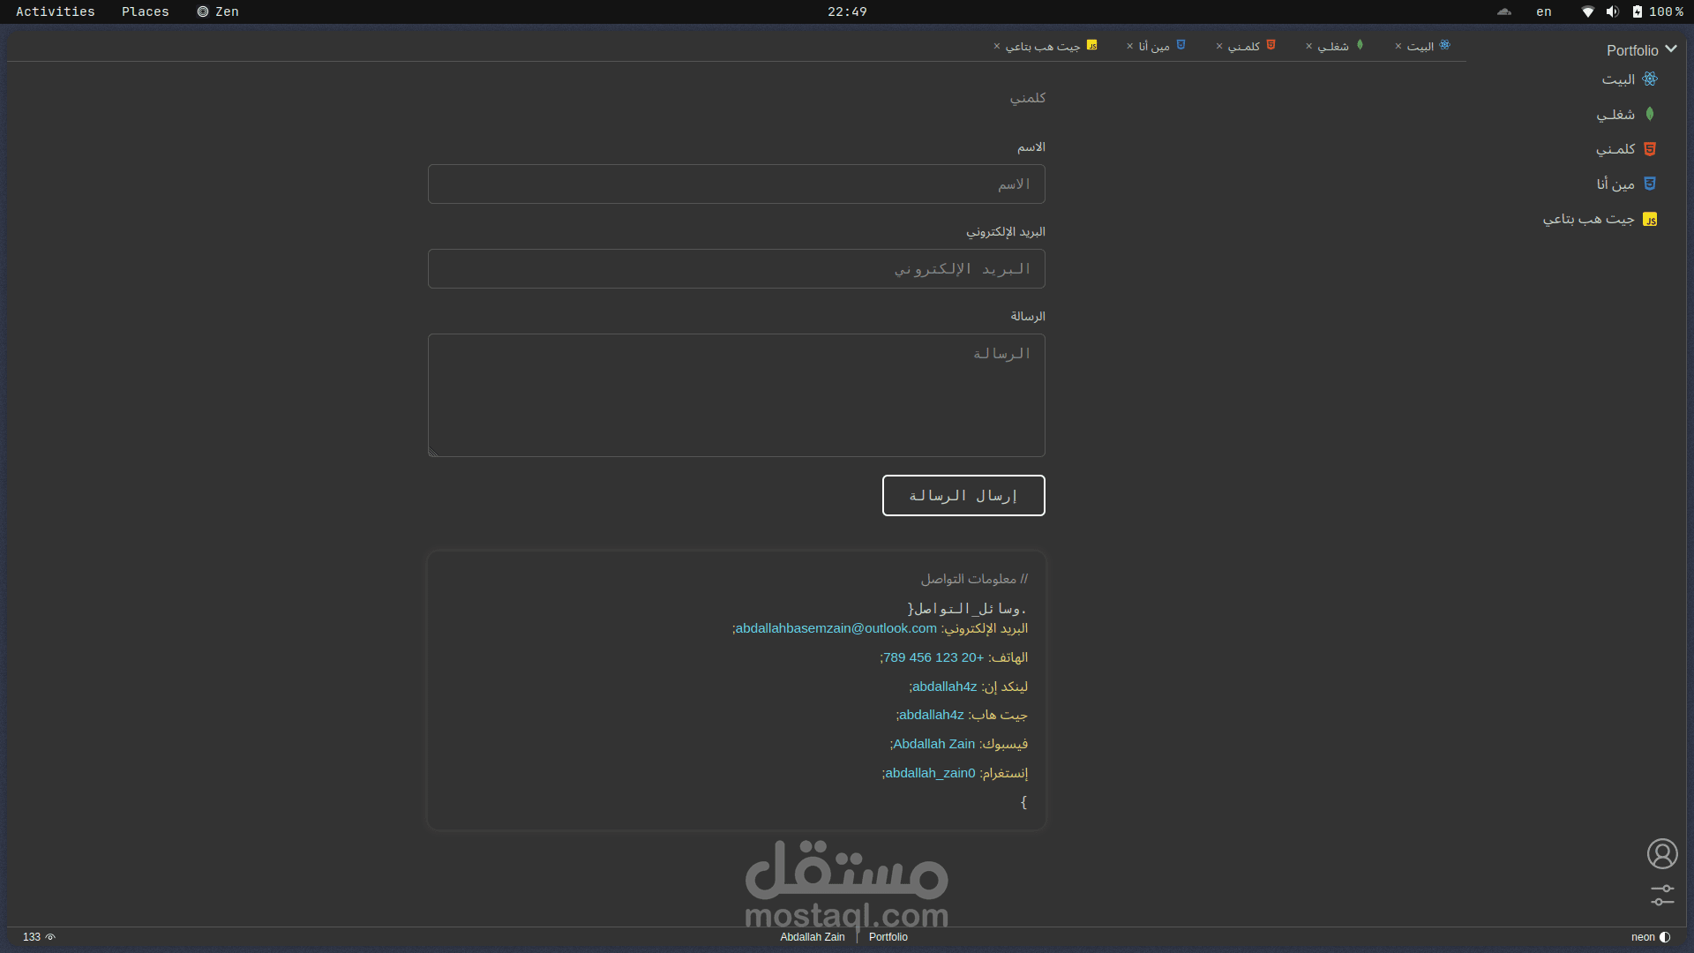
Task: Click the React icon beside البيت in sidebar
Action: pyautogui.click(x=1650, y=79)
